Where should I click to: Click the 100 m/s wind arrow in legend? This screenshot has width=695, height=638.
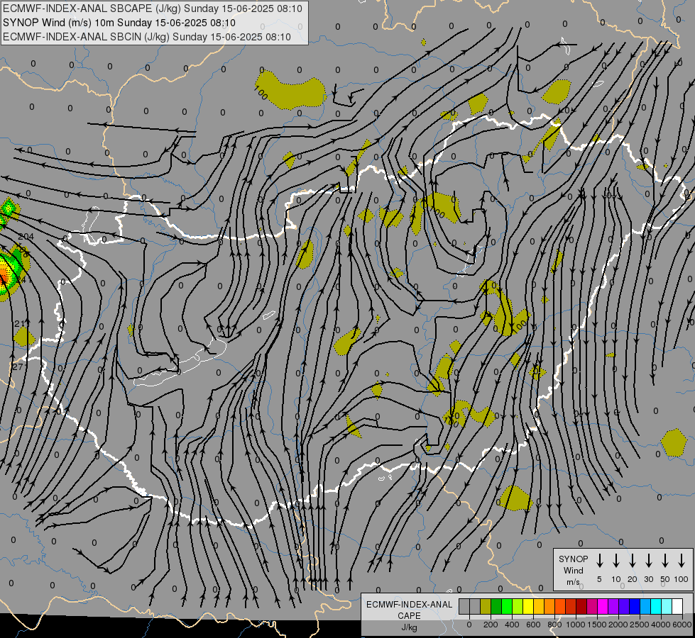(682, 561)
